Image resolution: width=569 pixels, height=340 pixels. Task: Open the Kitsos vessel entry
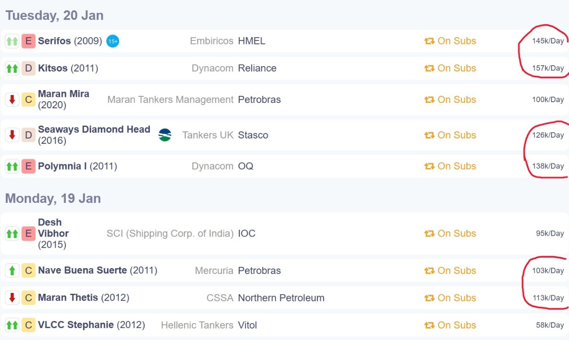52,68
